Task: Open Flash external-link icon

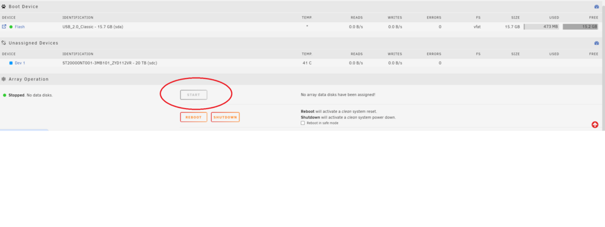Action: (4, 27)
